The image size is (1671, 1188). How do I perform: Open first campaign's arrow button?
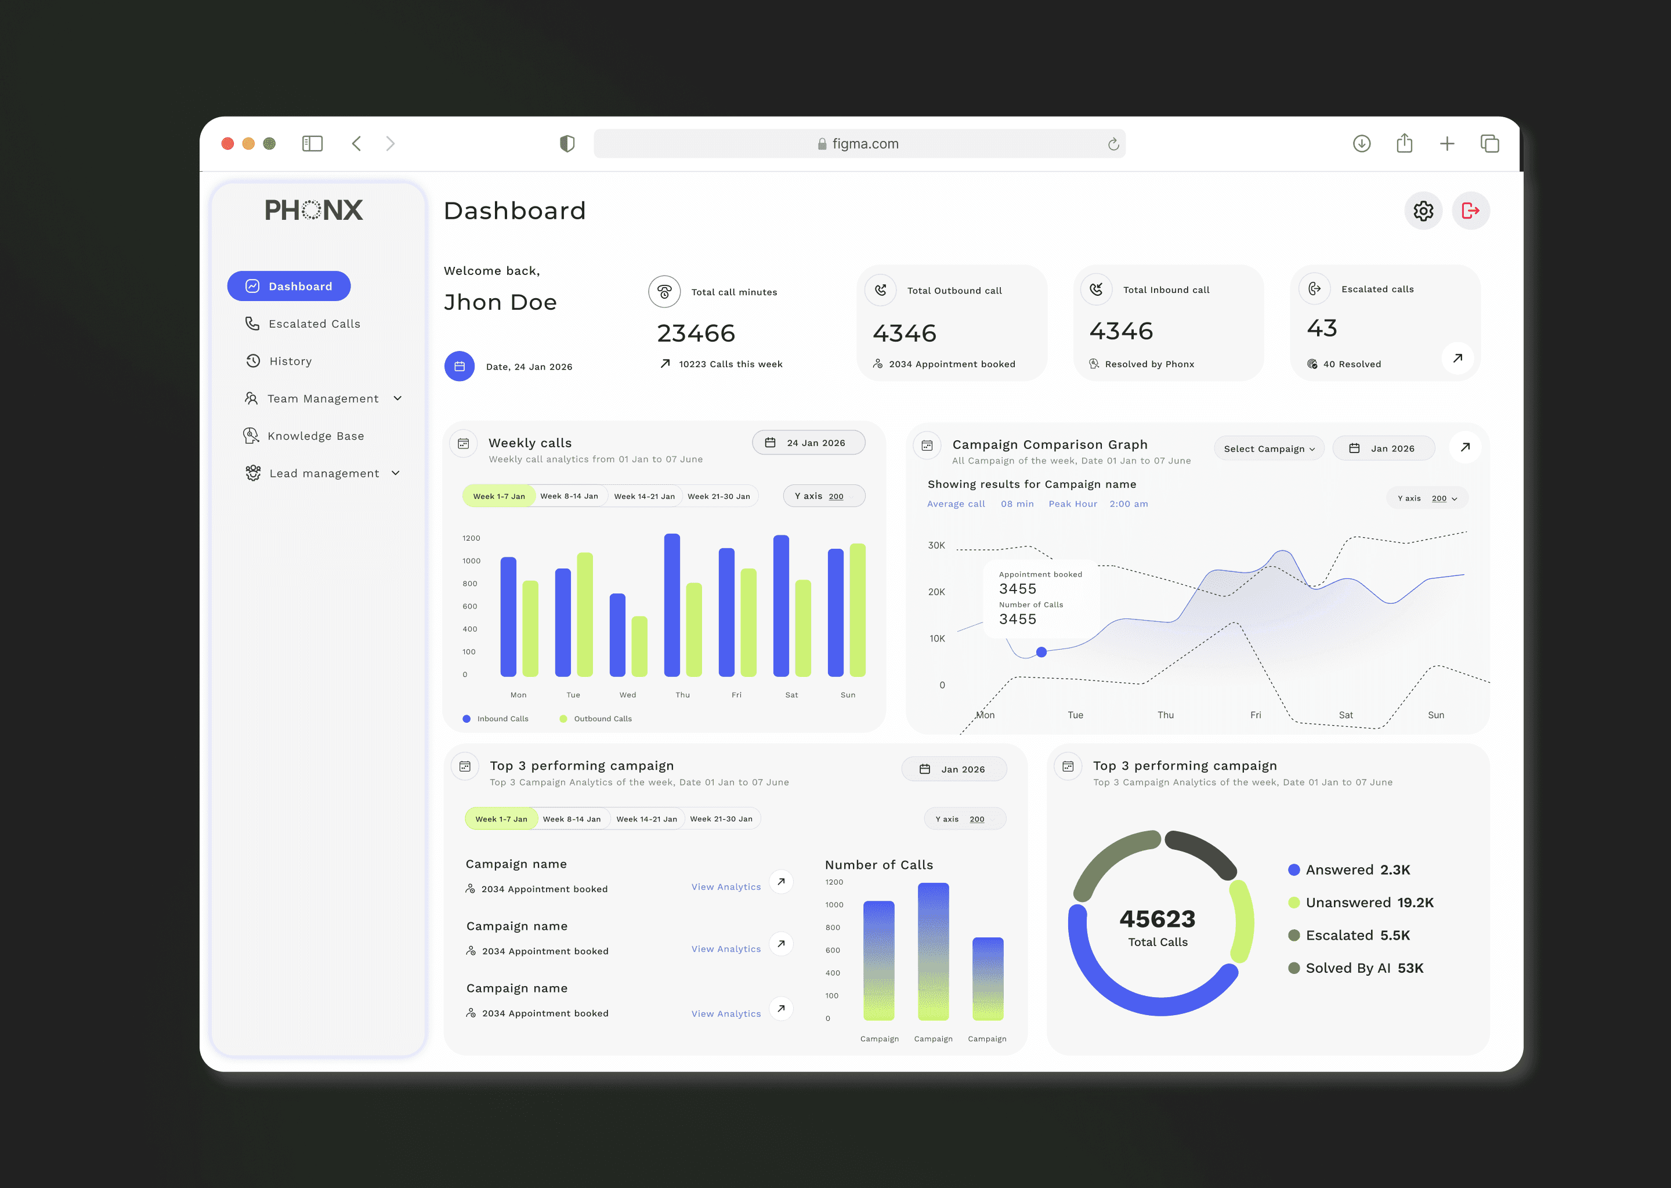coord(782,882)
